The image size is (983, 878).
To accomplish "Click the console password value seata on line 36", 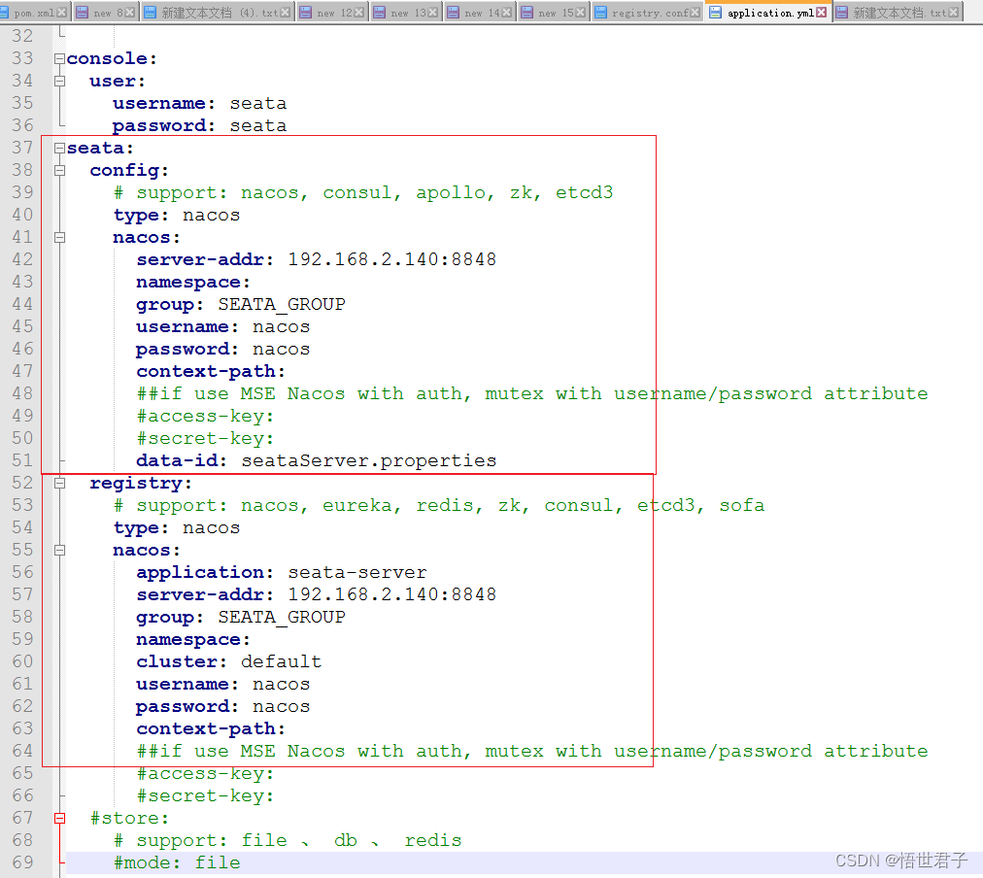I will [x=258, y=126].
